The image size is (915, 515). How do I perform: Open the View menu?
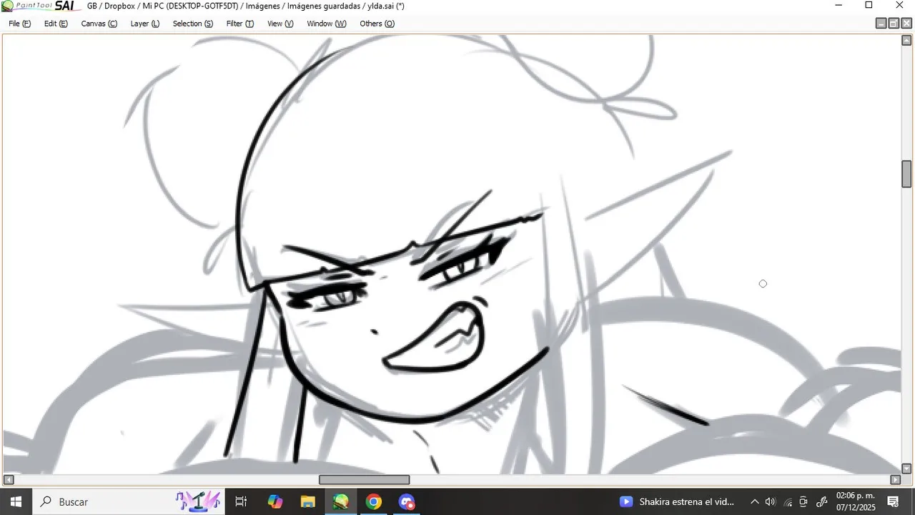(280, 24)
